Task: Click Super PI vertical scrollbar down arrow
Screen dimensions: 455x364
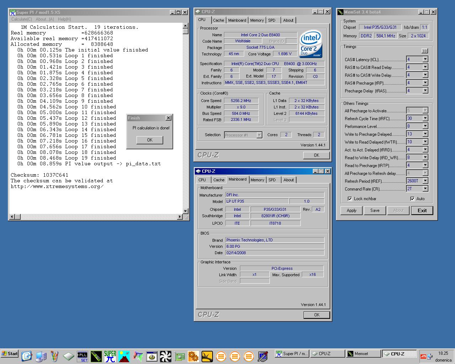Action: (x=185, y=211)
